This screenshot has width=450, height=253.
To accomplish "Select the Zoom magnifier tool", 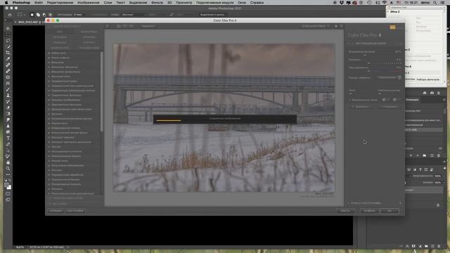I will 8,169.
